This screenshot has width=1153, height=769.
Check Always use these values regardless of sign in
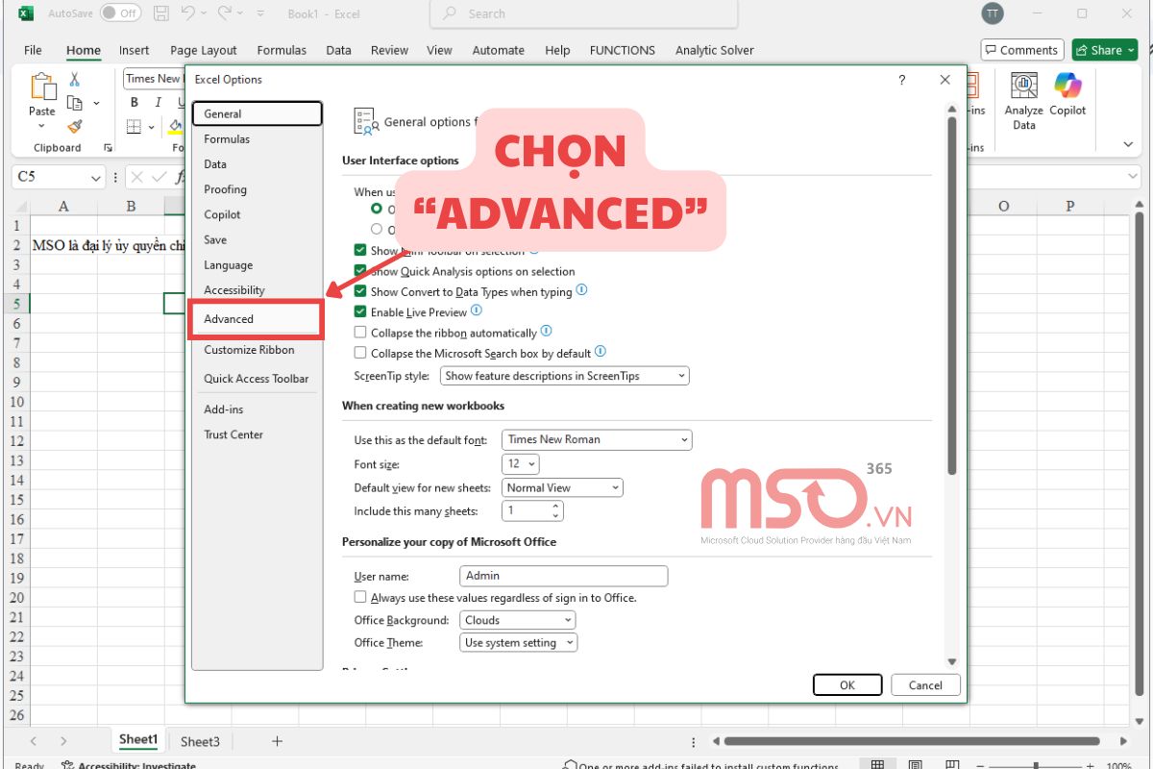(x=360, y=597)
